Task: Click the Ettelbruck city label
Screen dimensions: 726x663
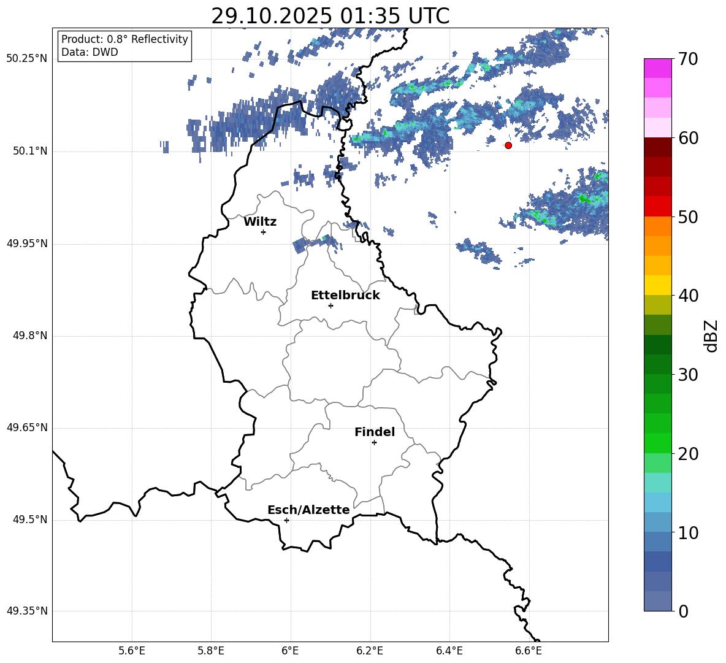Action: (345, 296)
